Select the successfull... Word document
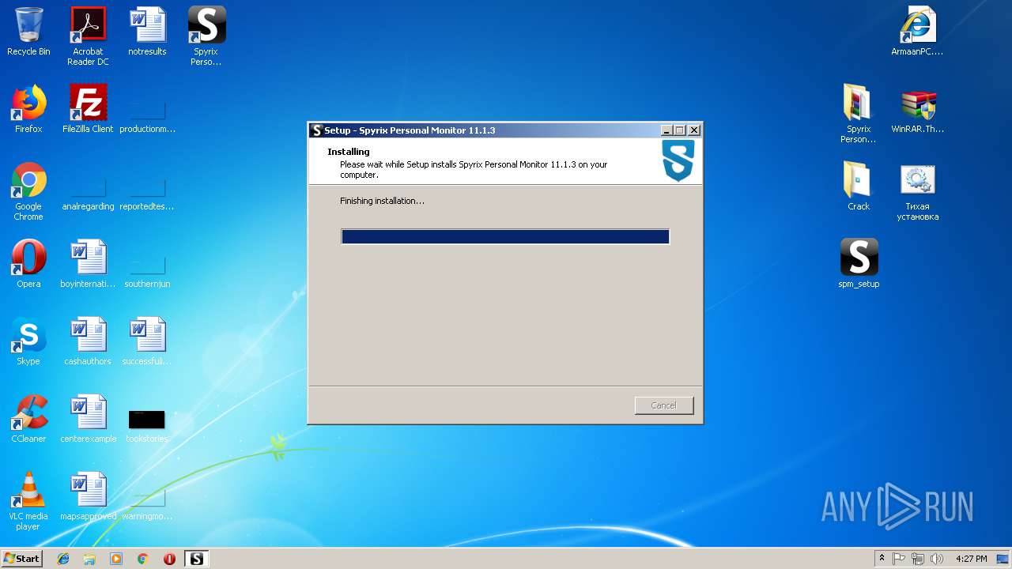 pyautogui.click(x=147, y=341)
